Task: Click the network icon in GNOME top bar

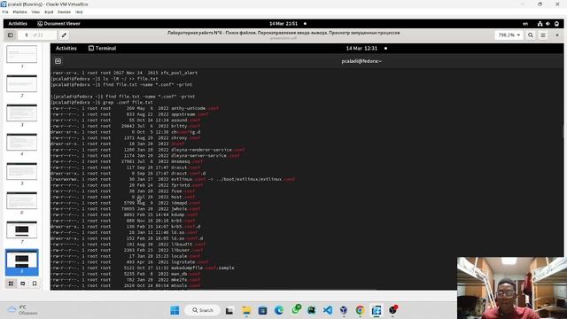Action: pos(540,24)
